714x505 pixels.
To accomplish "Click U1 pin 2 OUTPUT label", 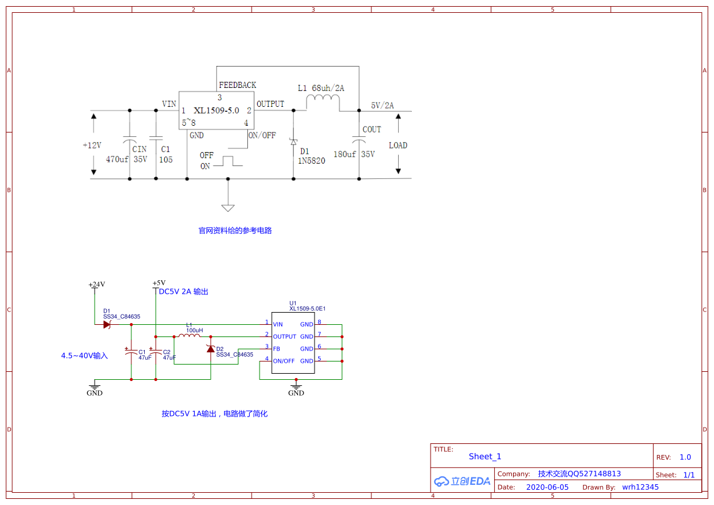I will click(285, 336).
